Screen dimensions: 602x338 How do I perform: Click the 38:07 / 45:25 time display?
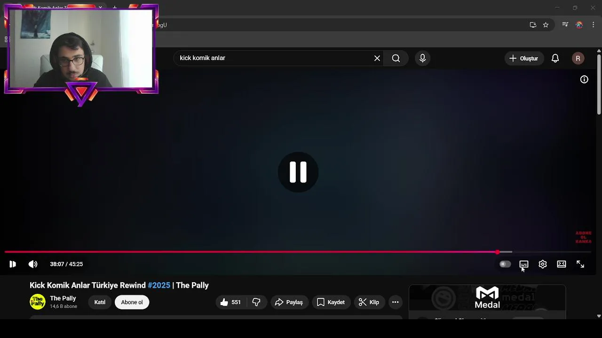[66, 264]
